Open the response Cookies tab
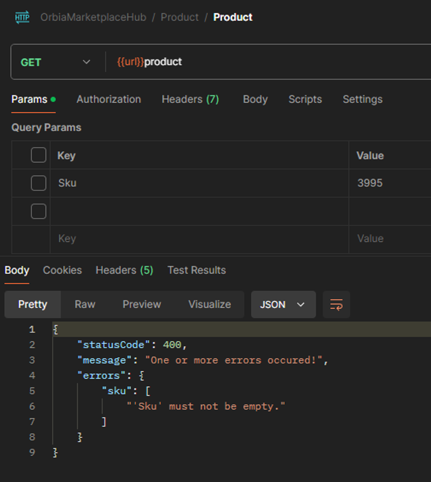 62,270
